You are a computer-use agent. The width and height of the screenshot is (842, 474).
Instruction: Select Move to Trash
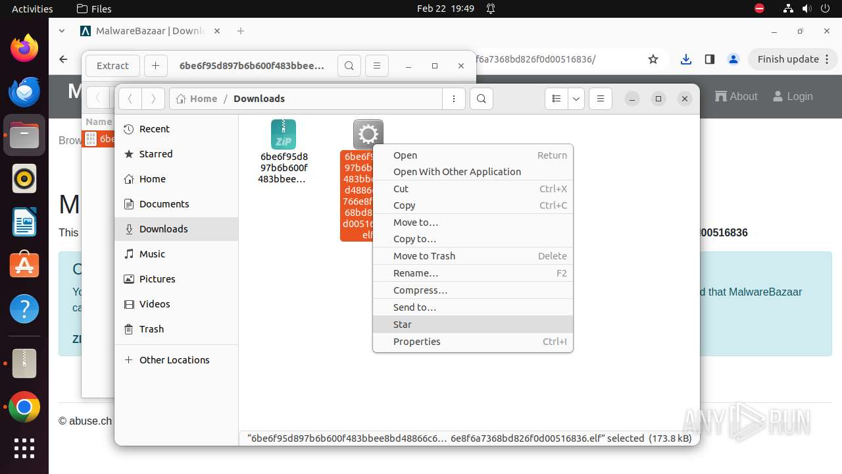pyautogui.click(x=473, y=256)
